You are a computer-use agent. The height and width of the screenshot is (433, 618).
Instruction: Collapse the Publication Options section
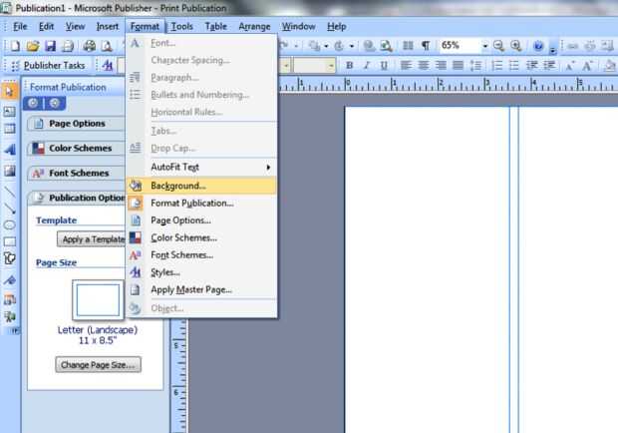[x=76, y=198]
